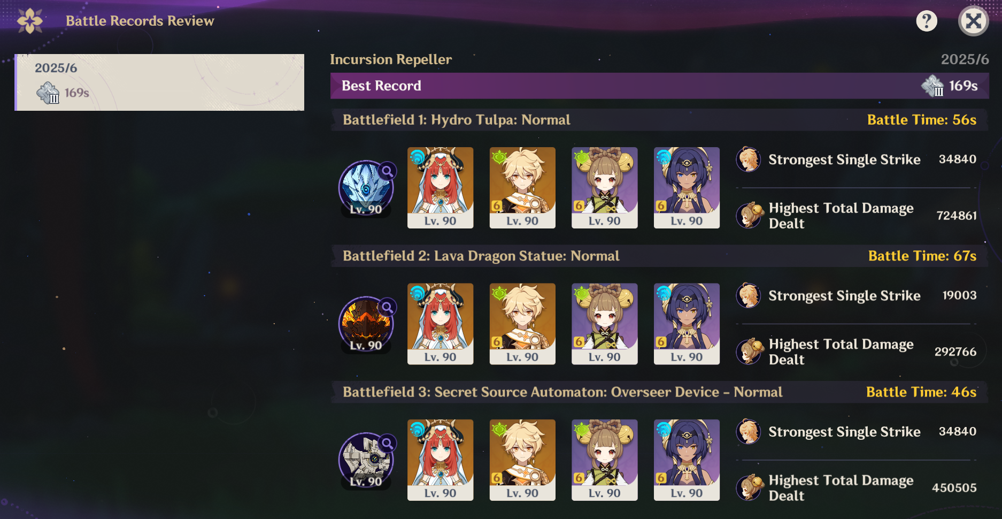Viewport: 1002px width, 519px height.
Task: Click the medal icon beside 169s in banner
Action: coord(933,86)
